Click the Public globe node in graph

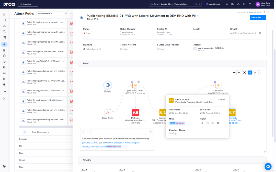tap(108, 85)
